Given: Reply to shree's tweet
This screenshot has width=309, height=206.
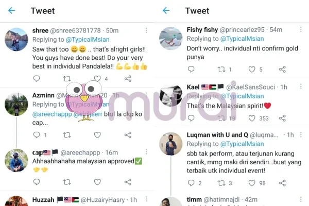Looking at the screenshot, I should 37,78.
